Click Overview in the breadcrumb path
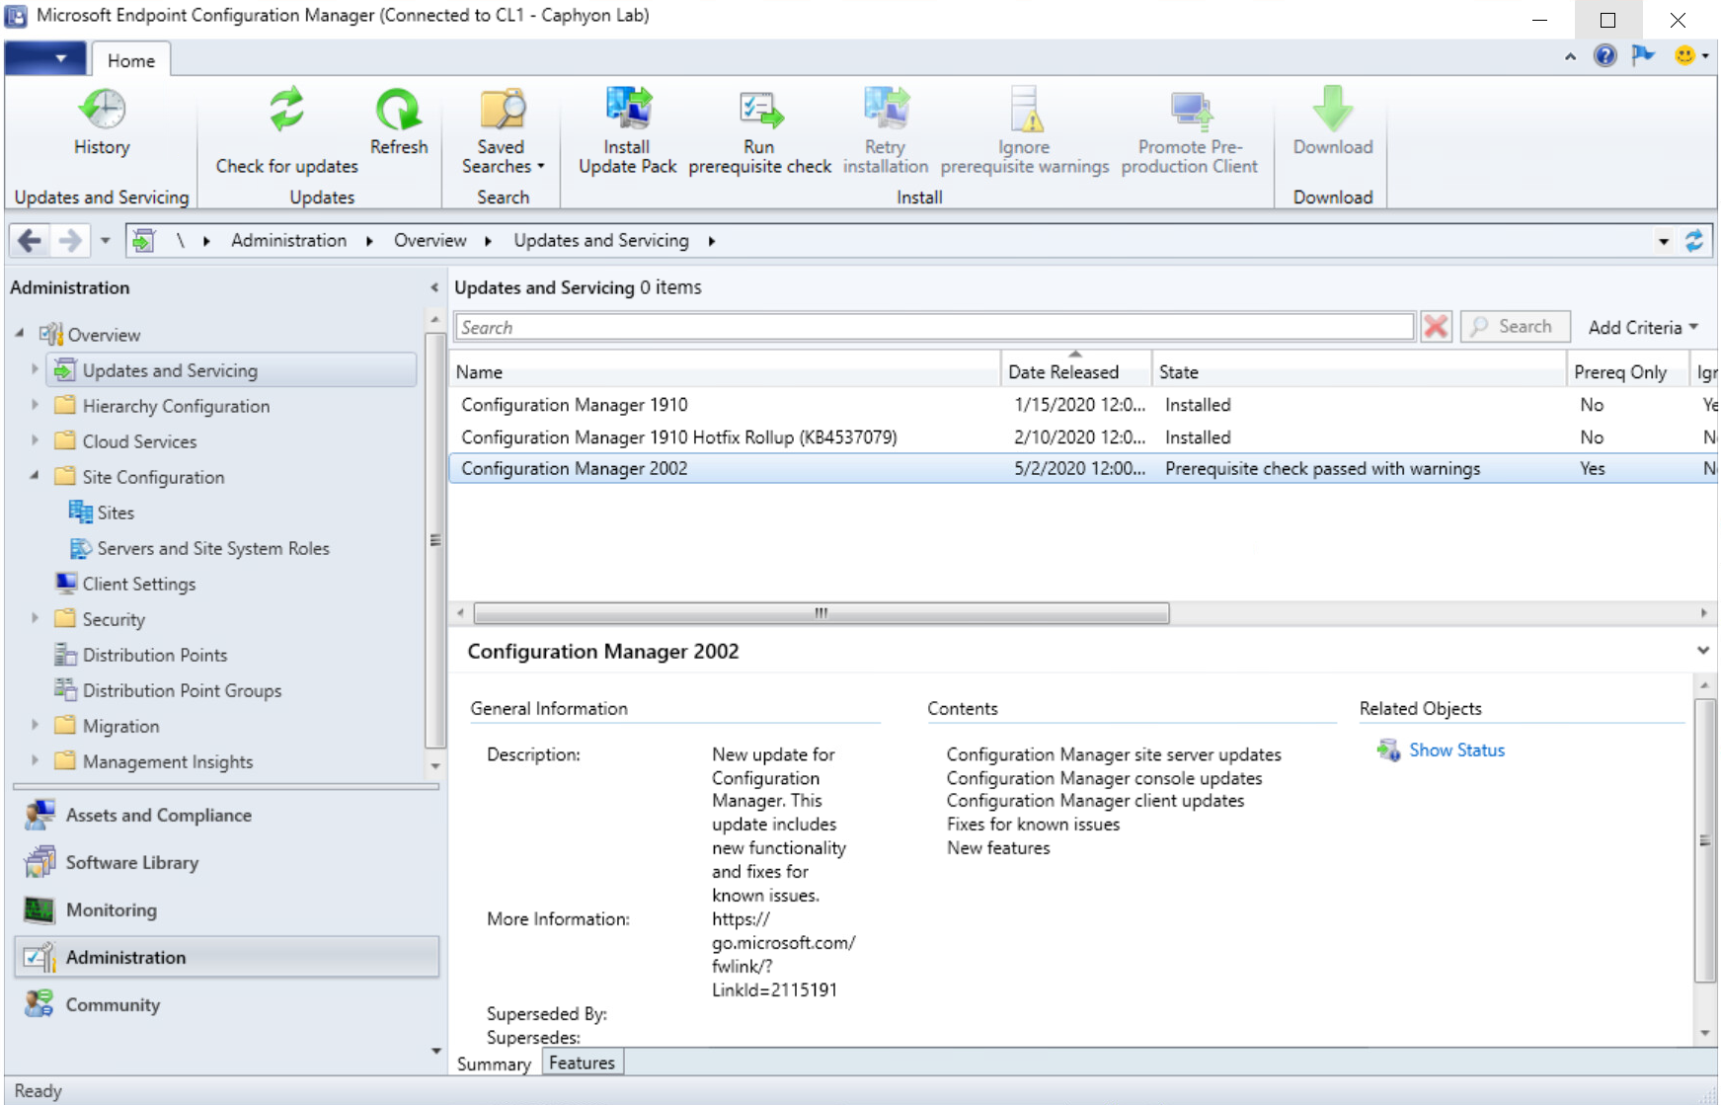 (430, 240)
